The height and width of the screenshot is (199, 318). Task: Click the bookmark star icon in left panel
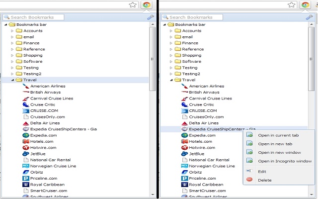(133, 4)
